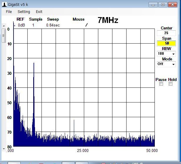Click the reference level scrollbar thumb
The width and height of the screenshot is (181, 164).
pyautogui.click(x=4, y=36)
